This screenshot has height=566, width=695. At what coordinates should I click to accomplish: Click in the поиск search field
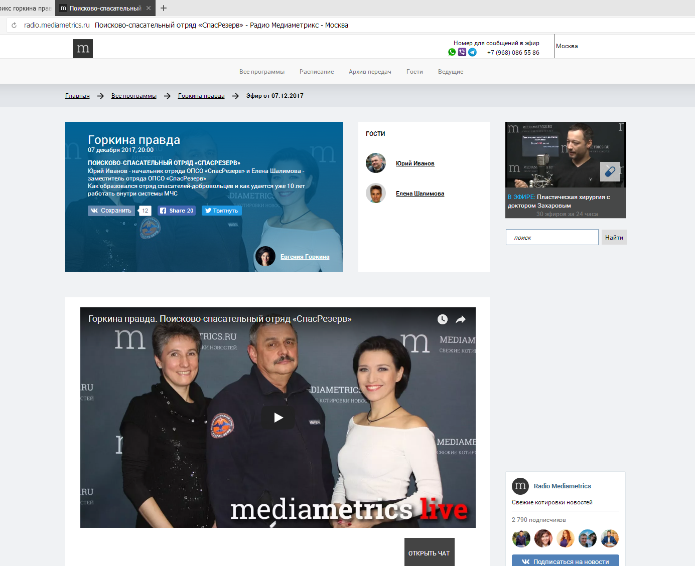(552, 237)
